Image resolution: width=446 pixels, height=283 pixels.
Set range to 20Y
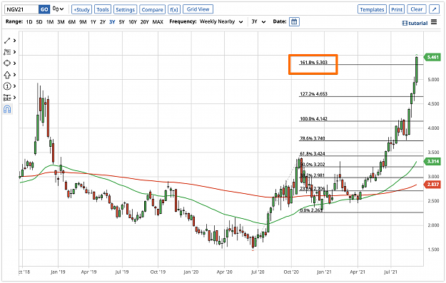point(144,22)
